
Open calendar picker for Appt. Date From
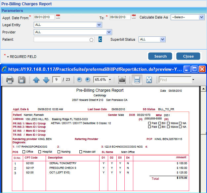(58, 17)
